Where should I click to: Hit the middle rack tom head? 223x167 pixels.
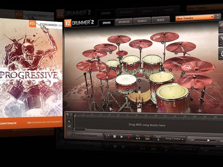pyautogui.click(x=131, y=59)
